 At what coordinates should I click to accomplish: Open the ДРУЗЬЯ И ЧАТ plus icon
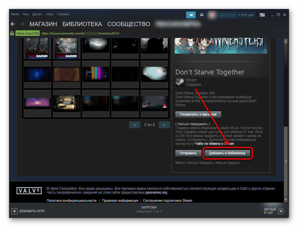click(281, 211)
